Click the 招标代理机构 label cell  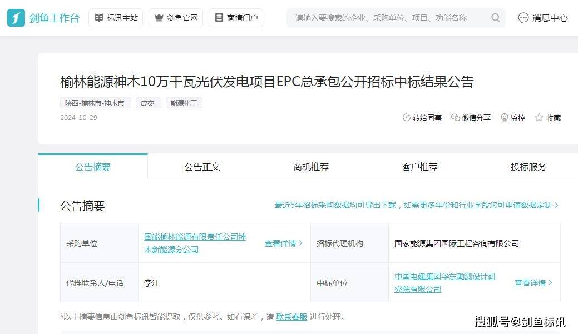pos(349,243)
